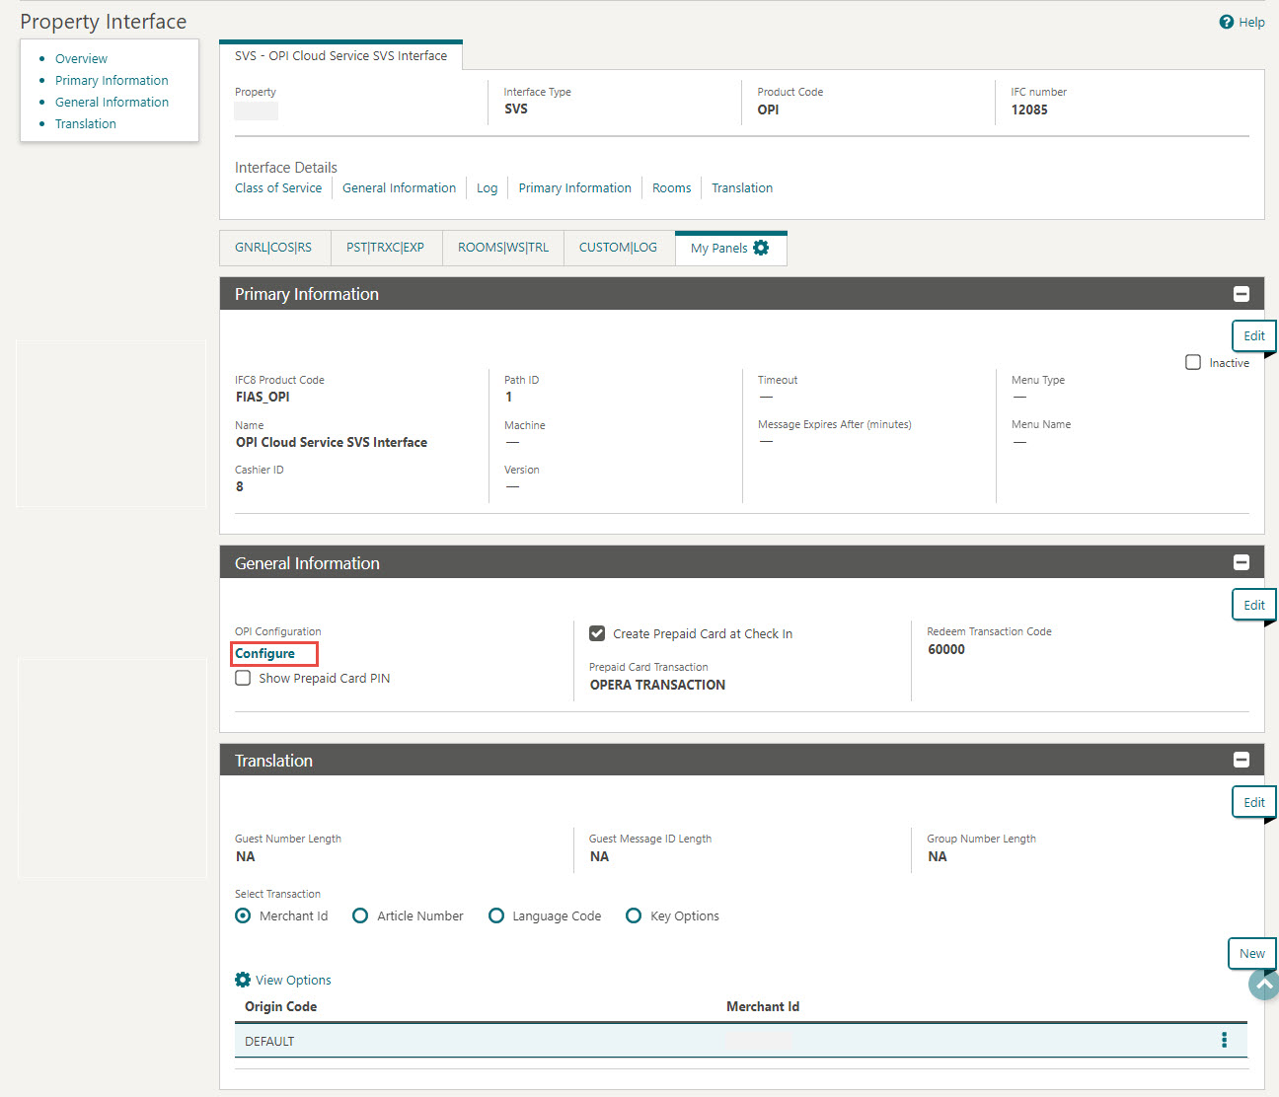Jump back to top with arrow button

[x=1264, y=984]
